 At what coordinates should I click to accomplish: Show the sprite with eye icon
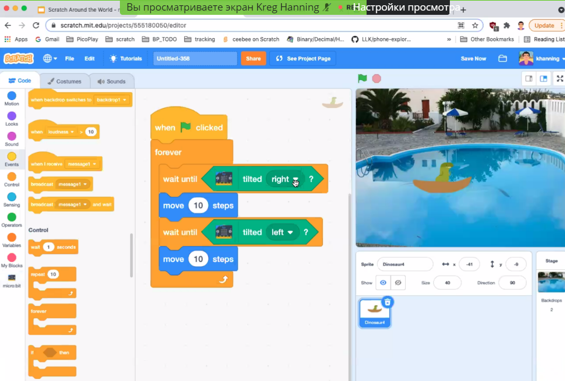383,283
